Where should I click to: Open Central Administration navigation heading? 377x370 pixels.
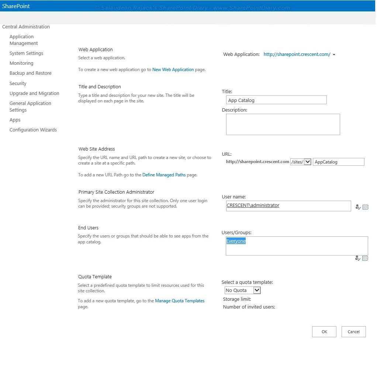pos(26,27)
